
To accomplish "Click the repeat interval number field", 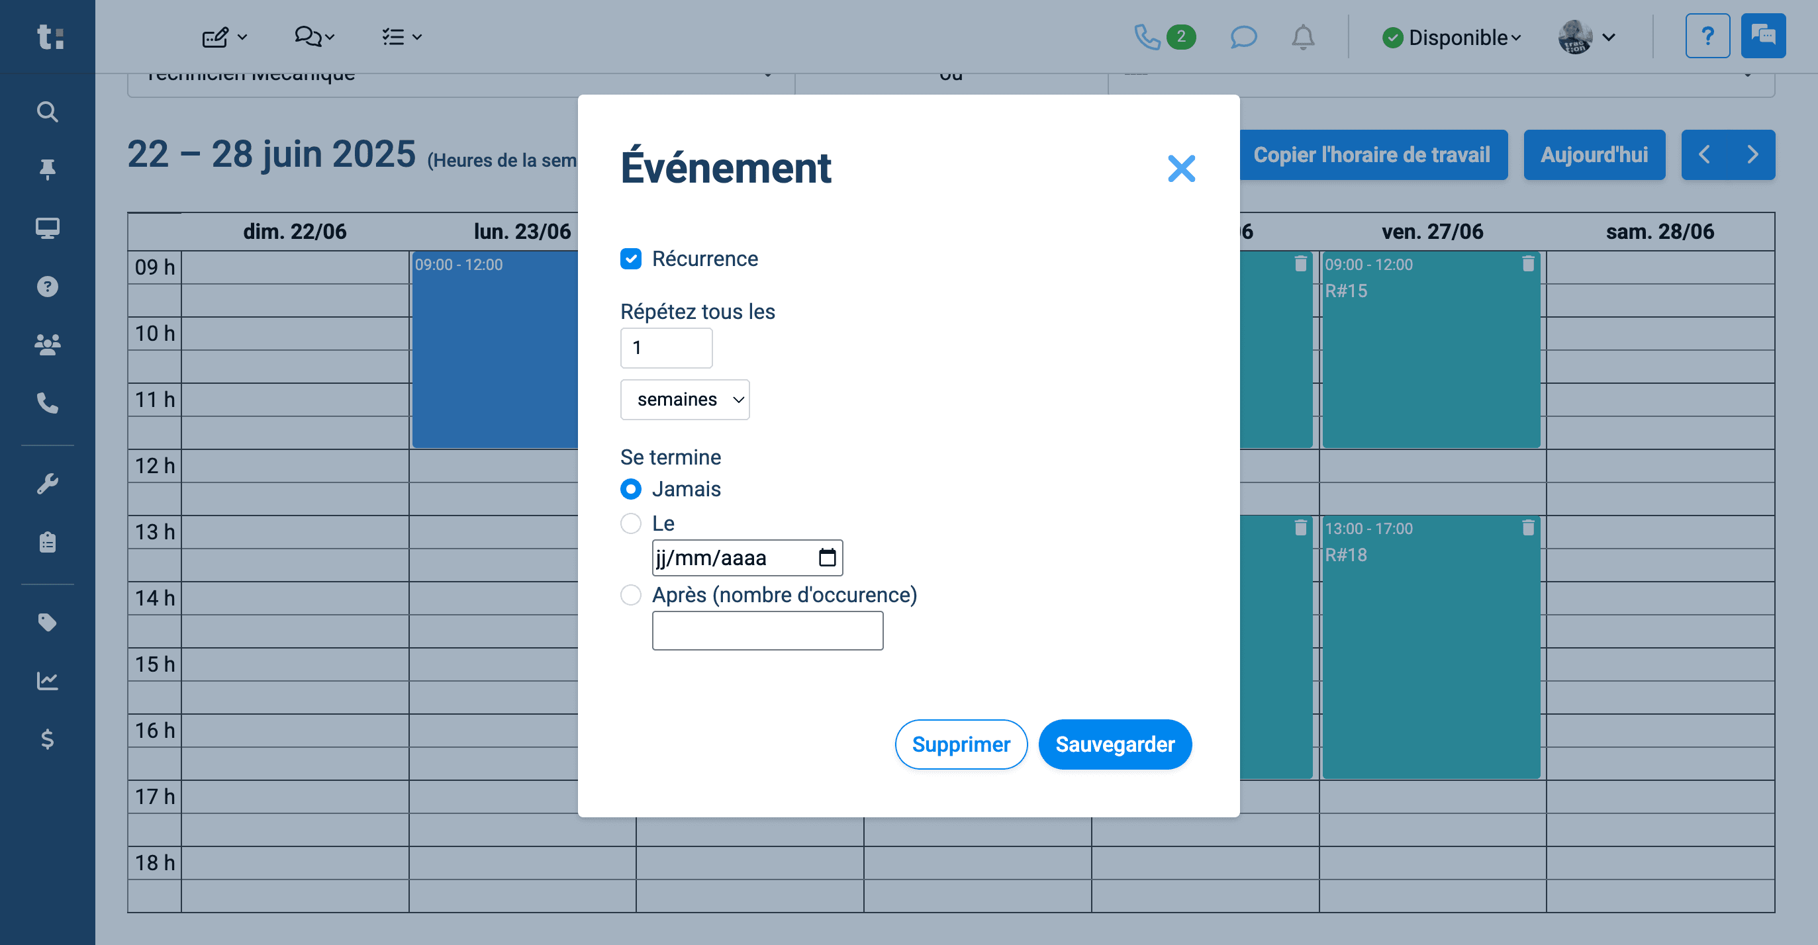I will coord(665,347).
